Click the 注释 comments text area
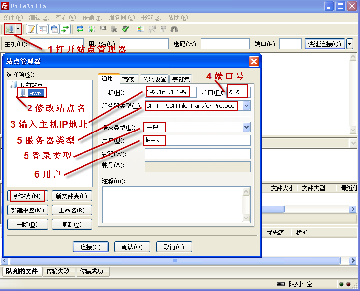 tap(172, 205)
